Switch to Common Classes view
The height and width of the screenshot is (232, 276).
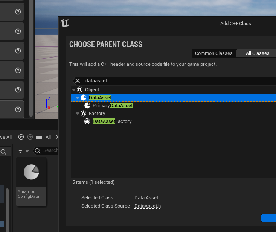point(214,53)
